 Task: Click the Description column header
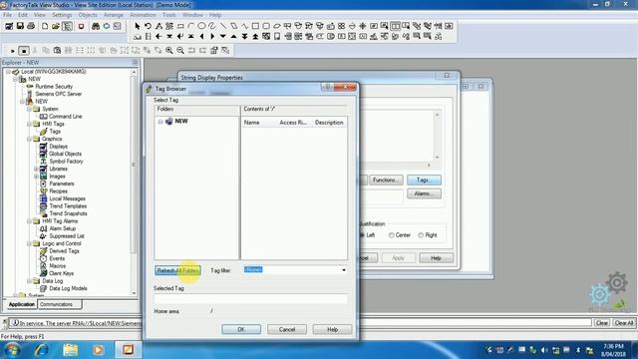(x=329, y=123)
